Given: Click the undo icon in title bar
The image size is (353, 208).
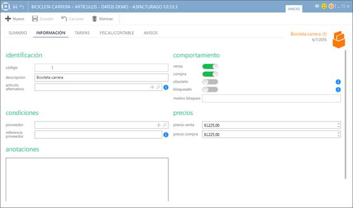Looking at the screenshot, I should (x=22, y=7).
